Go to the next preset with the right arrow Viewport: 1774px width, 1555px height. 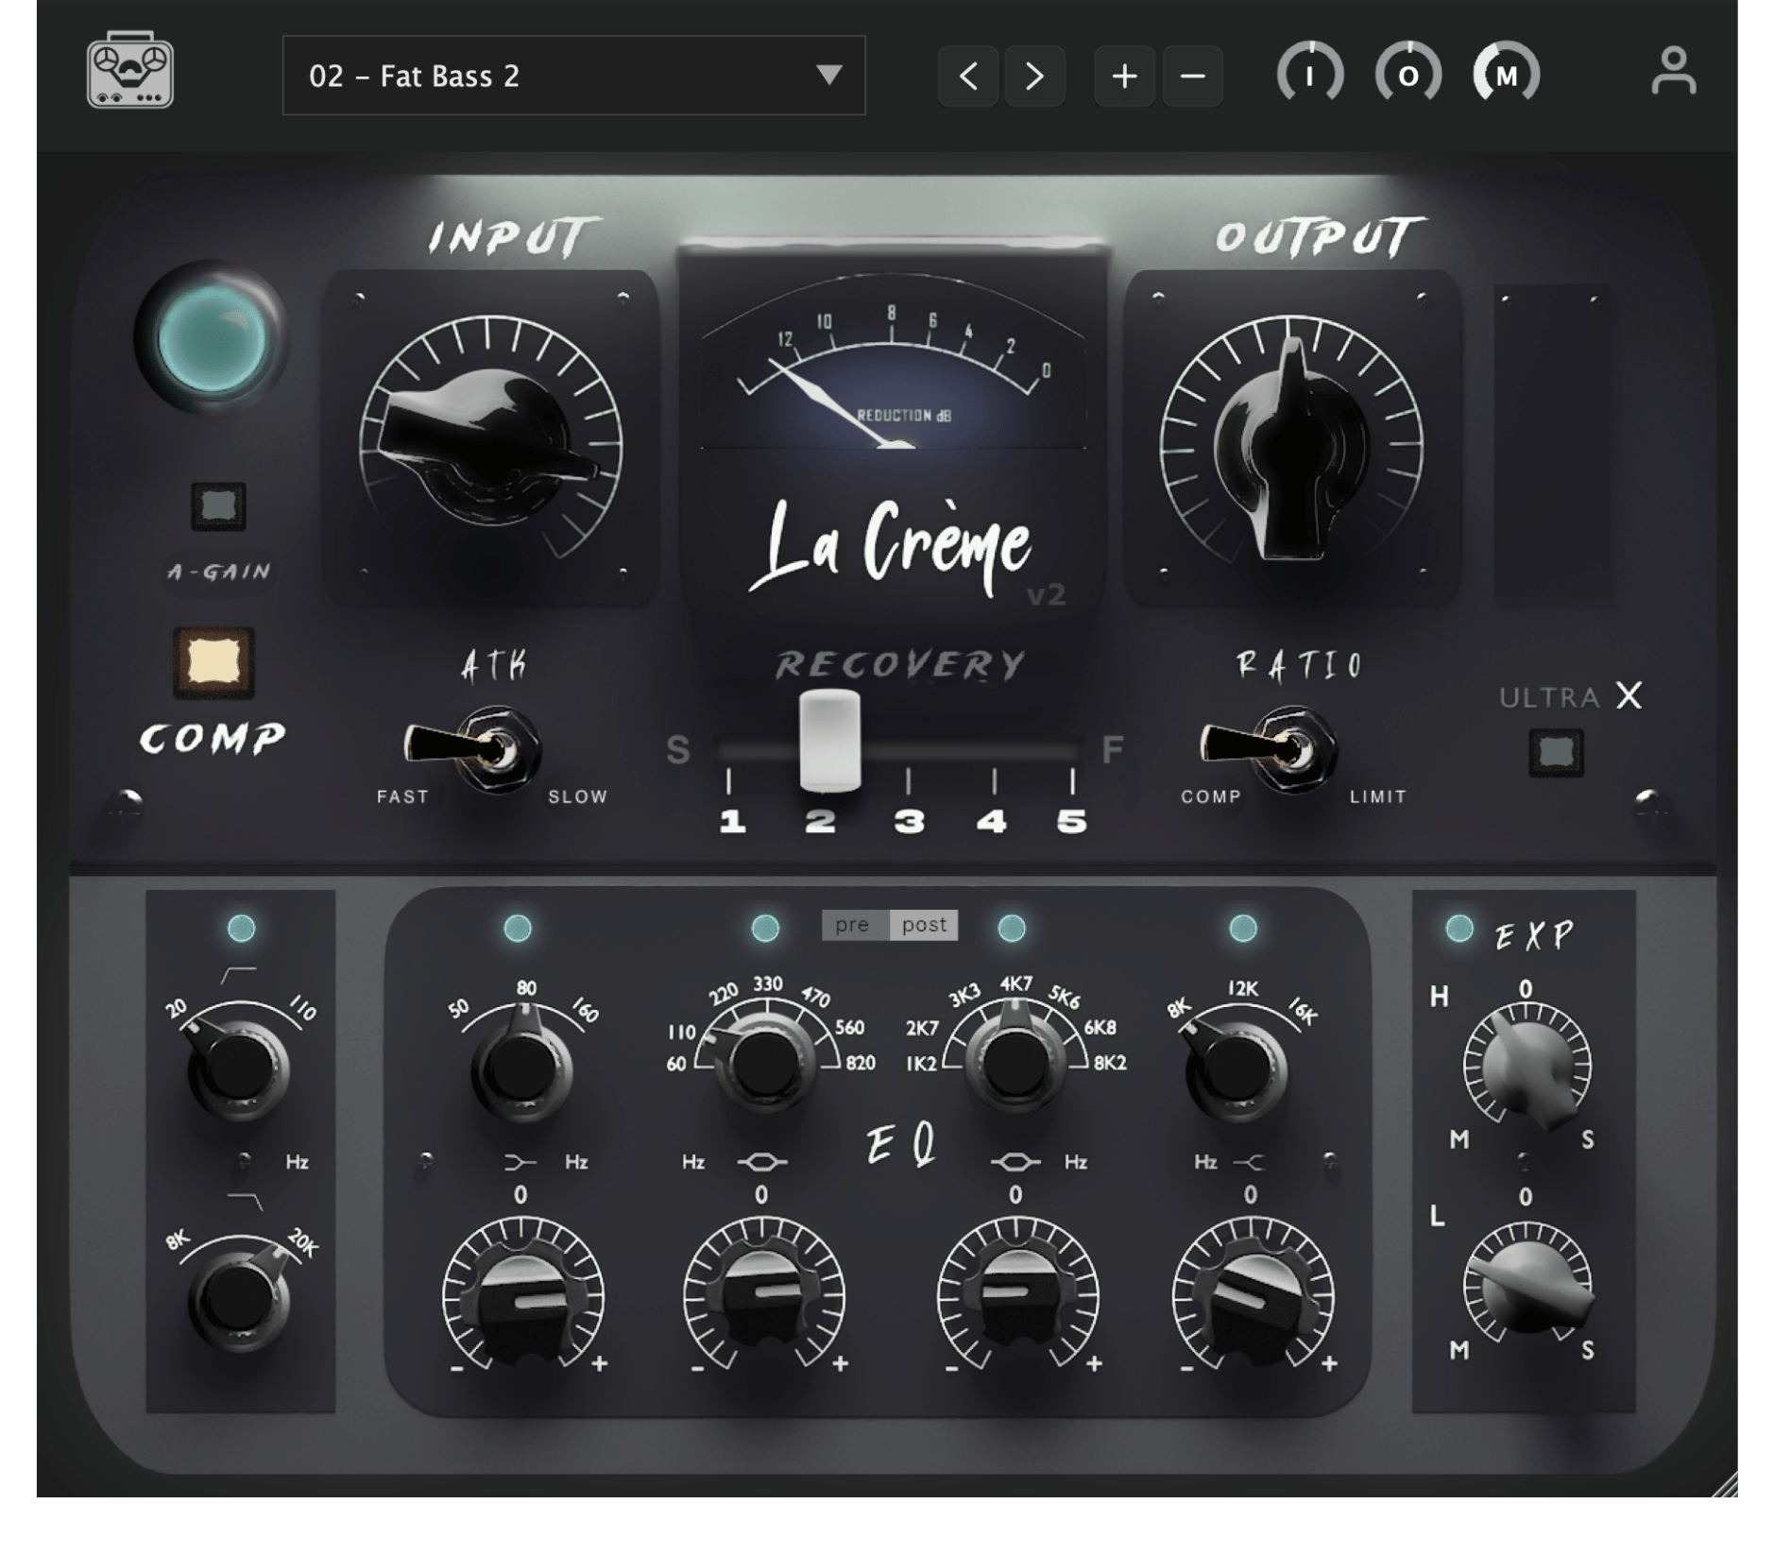click(1034, 76)
